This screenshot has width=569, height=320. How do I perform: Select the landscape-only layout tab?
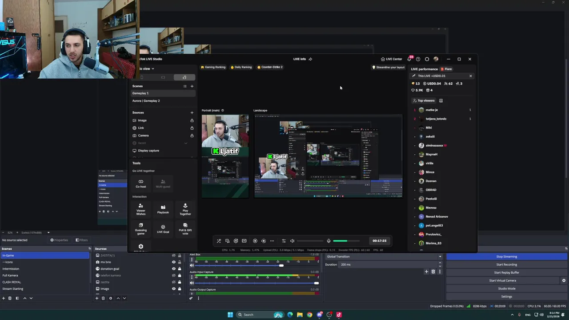[163, 77]
